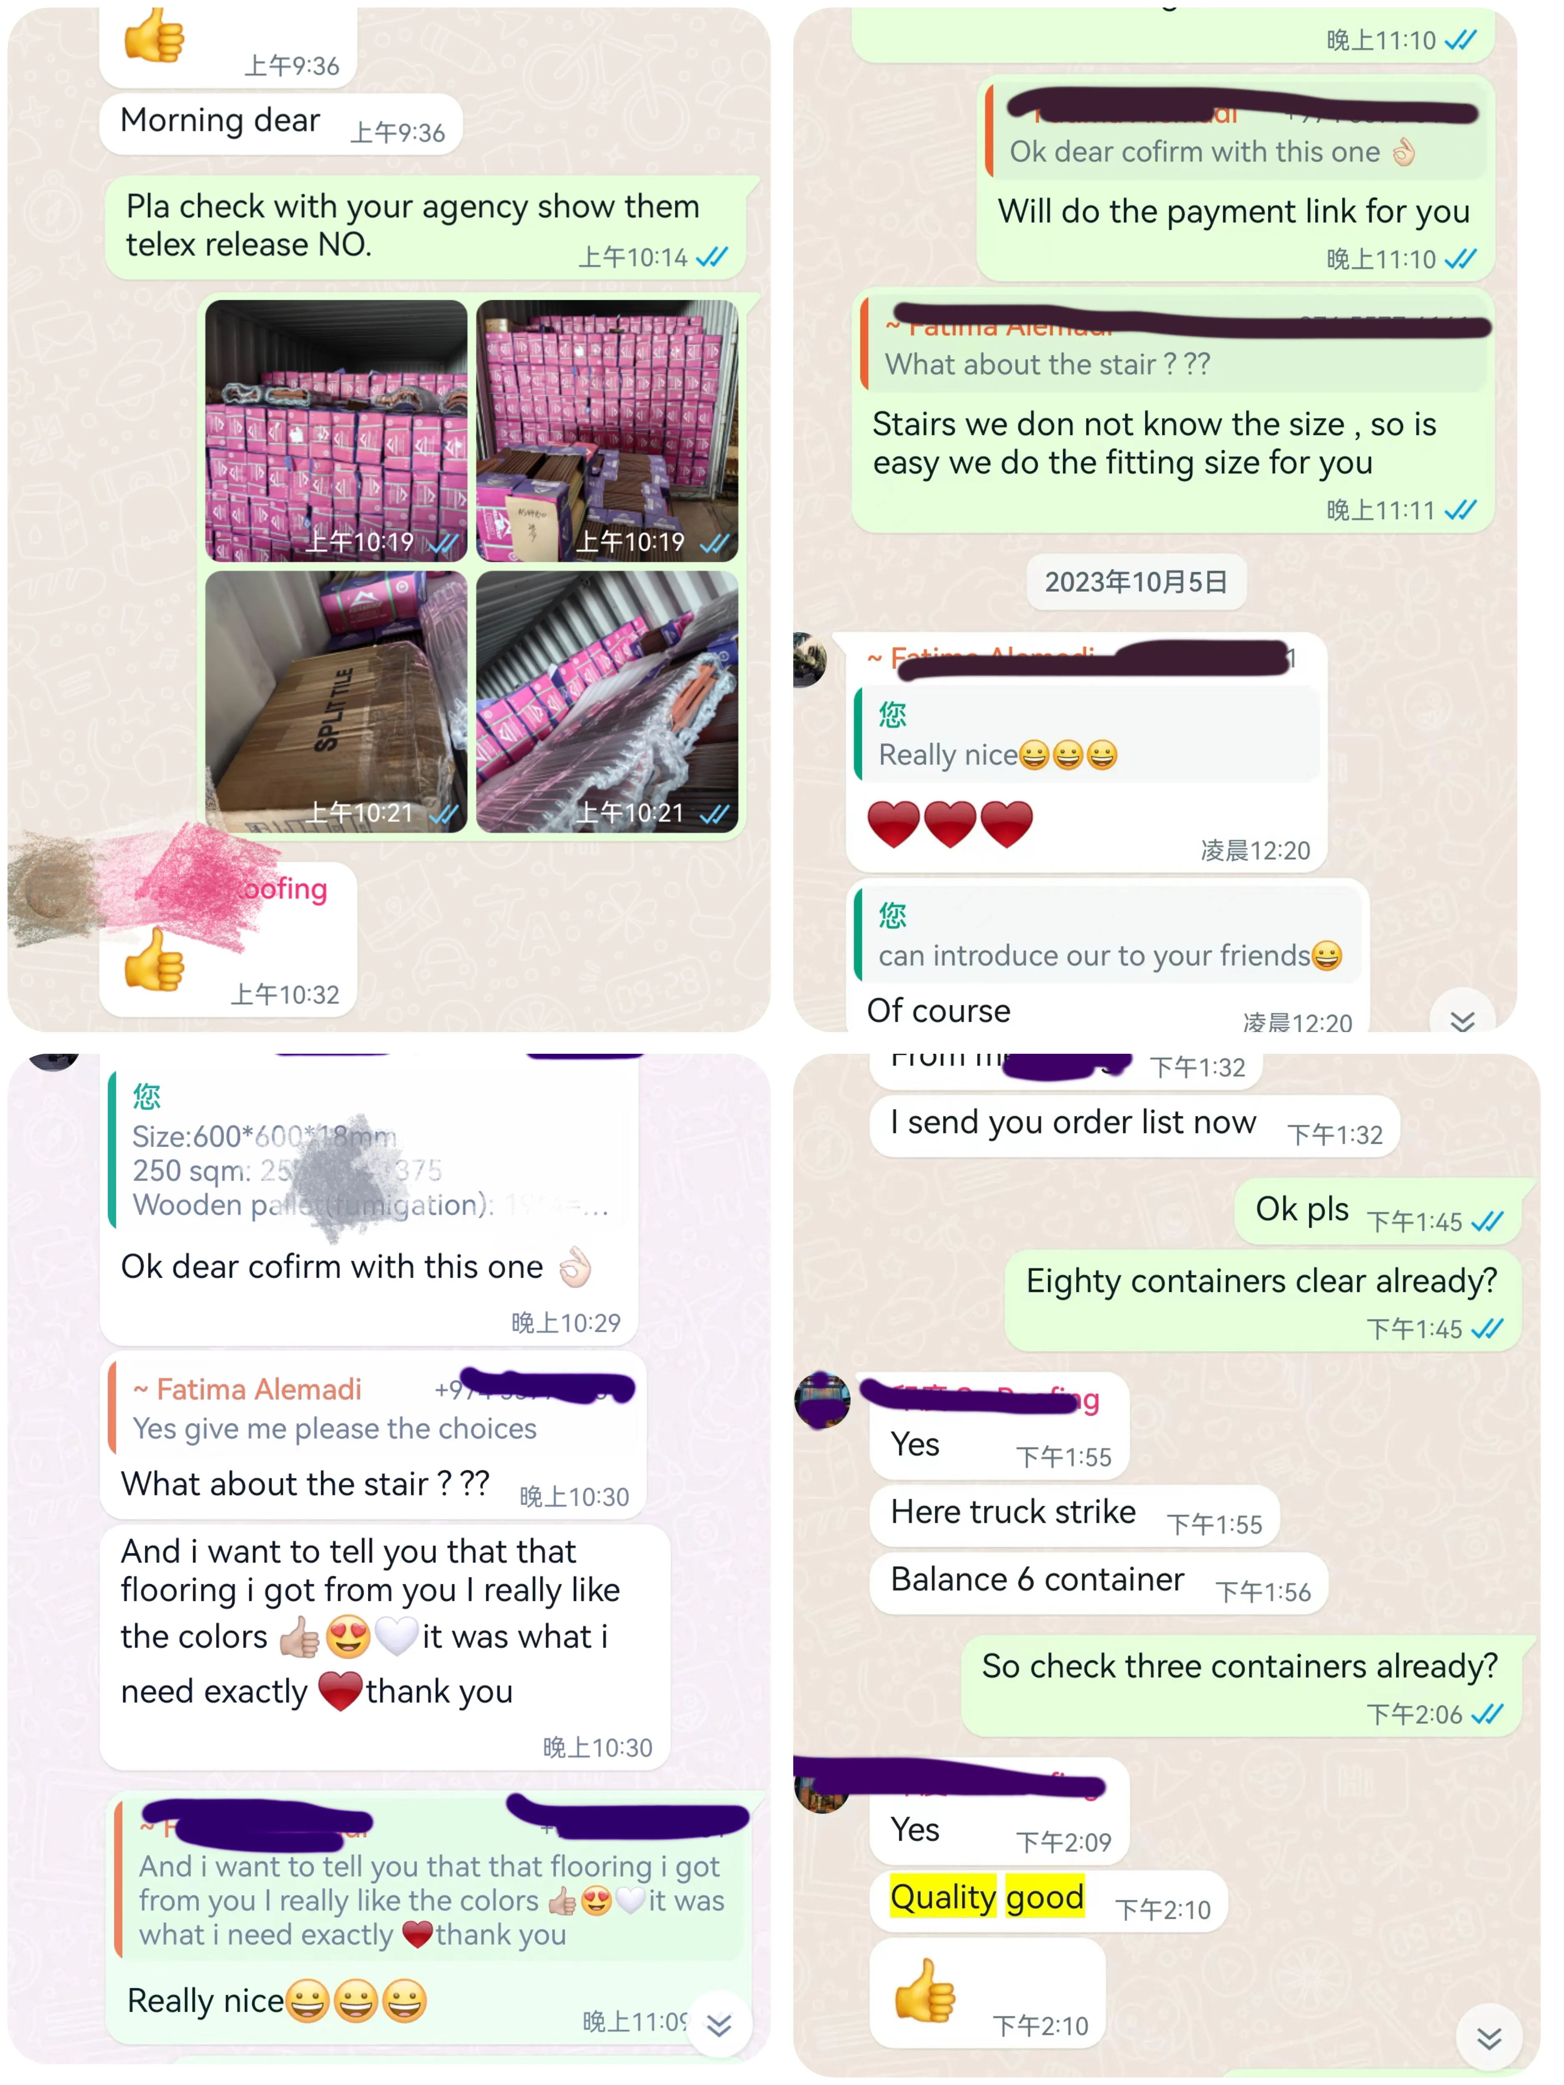Tap the three red hearts emoji message
The image size is (1564, 2085).
point(950,823)
